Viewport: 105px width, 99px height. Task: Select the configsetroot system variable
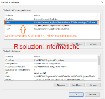click(x=51, y=63)
